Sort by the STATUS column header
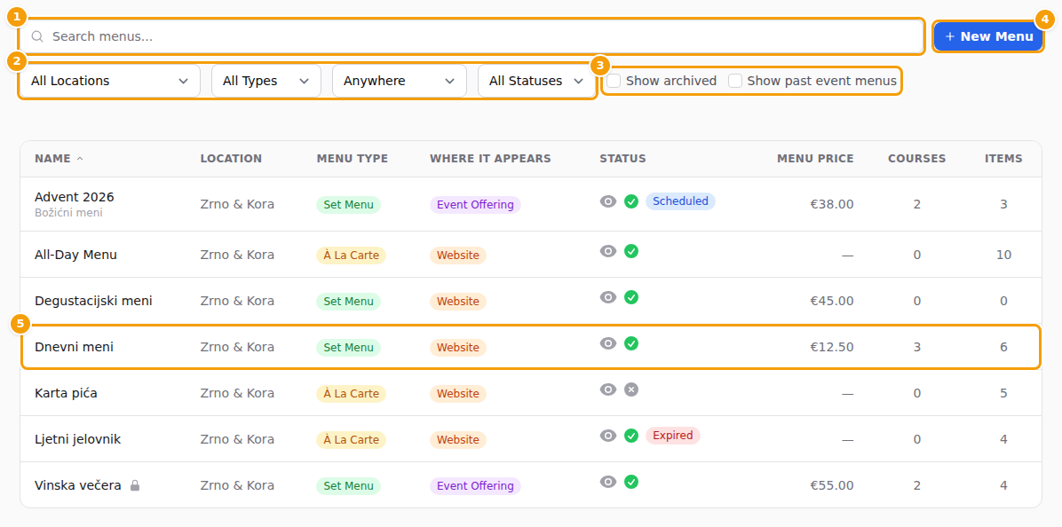The width and height of the screenshot is (1062, 527). coord(622,159)
